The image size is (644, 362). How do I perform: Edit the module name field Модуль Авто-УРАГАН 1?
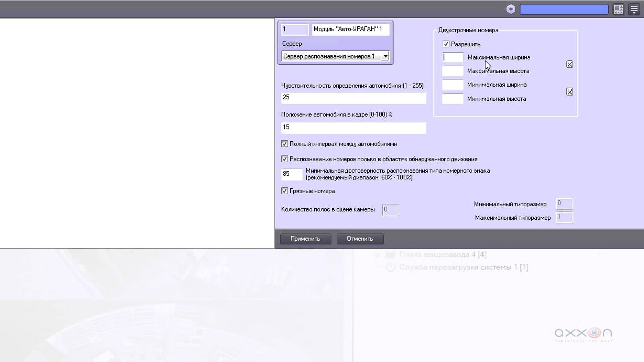point(351,29)
